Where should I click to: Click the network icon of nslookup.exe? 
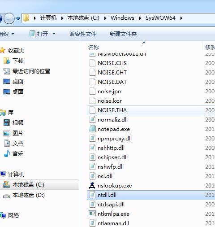92,185
